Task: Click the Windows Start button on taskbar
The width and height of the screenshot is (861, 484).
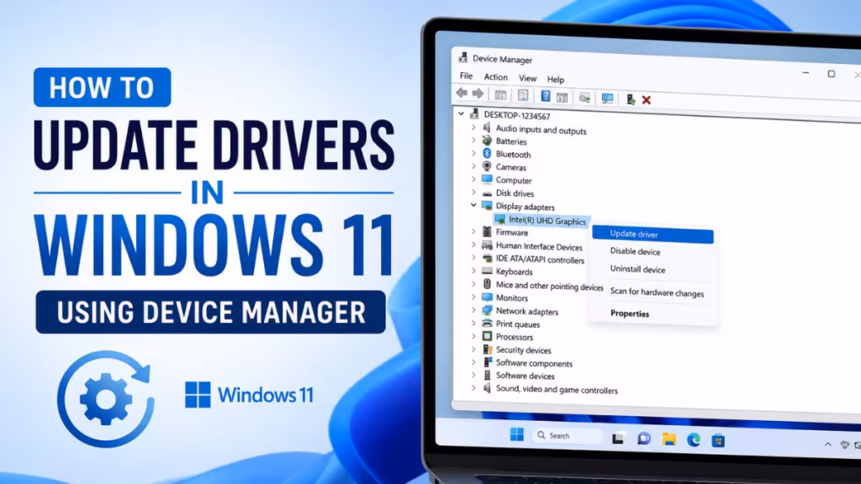Action: coord(517,434)
